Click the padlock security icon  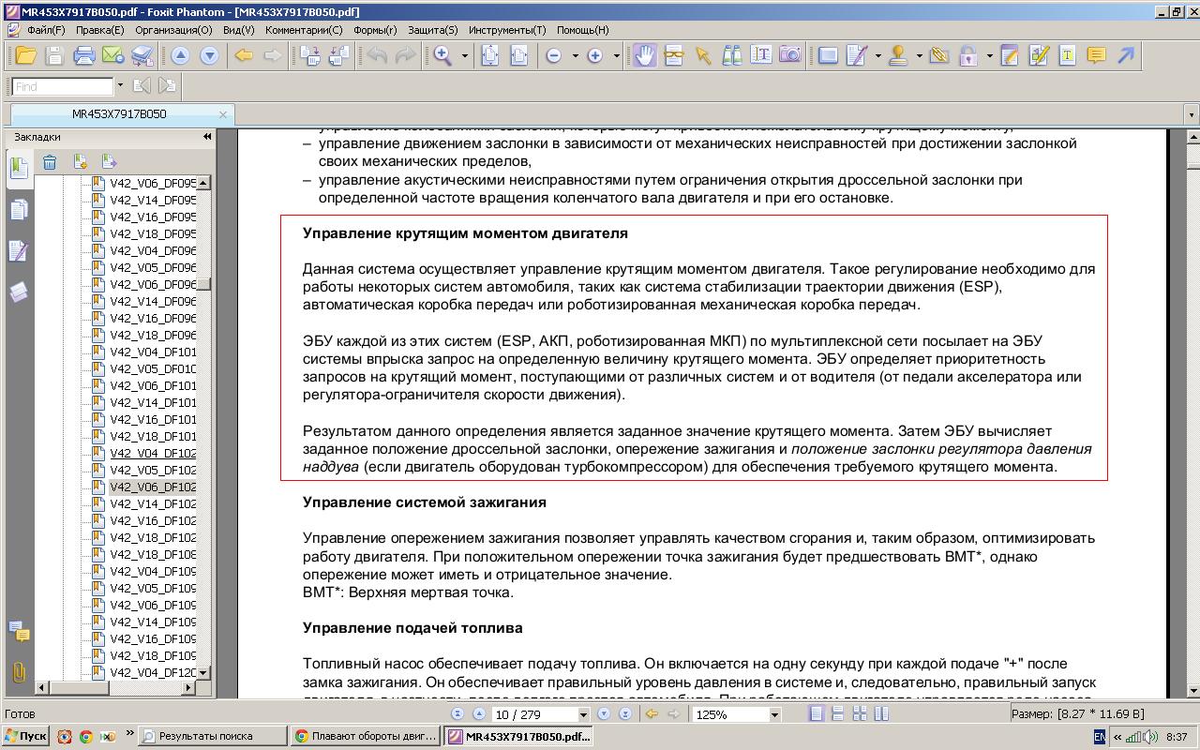968,56
